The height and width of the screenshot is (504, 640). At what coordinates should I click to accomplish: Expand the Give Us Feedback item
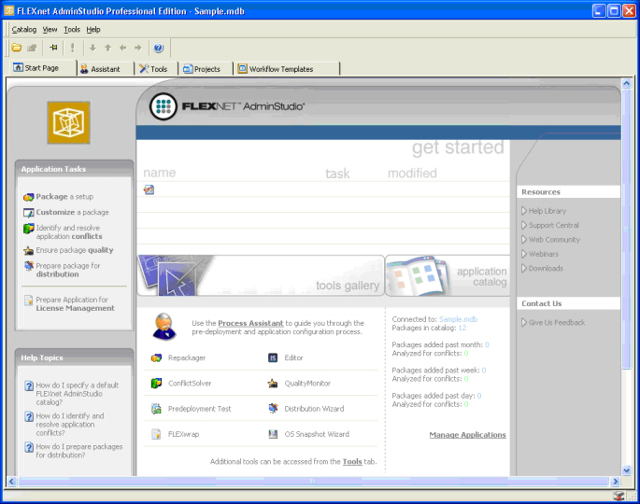[x=523, y=323]
